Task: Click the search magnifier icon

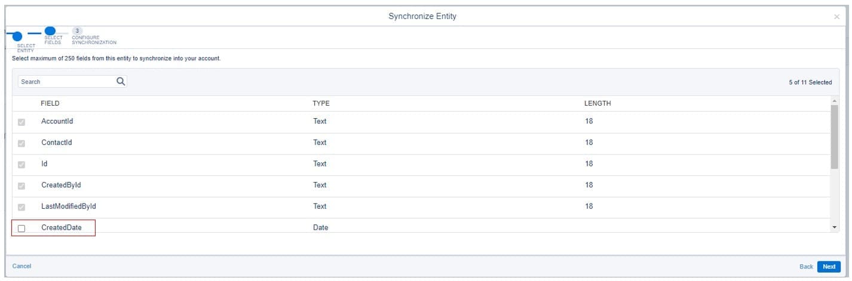Action: pos(121,82)
